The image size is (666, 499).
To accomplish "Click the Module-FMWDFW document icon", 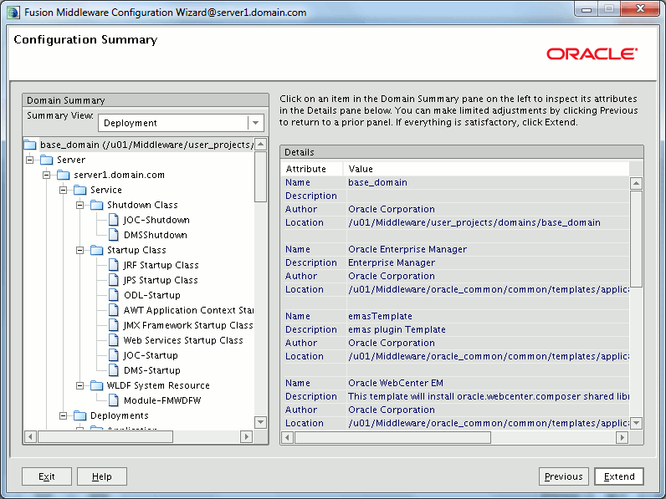I will pyautogui.click(x=114, y=400).
